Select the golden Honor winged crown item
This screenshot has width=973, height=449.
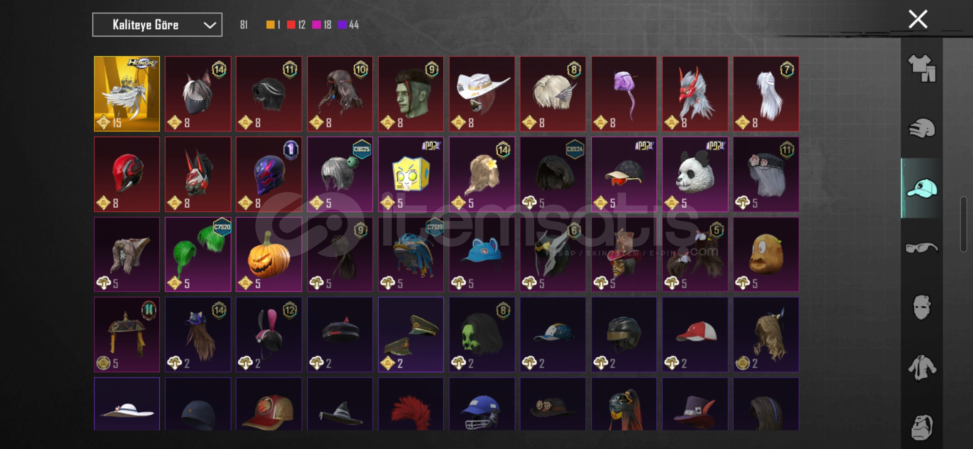127,94
